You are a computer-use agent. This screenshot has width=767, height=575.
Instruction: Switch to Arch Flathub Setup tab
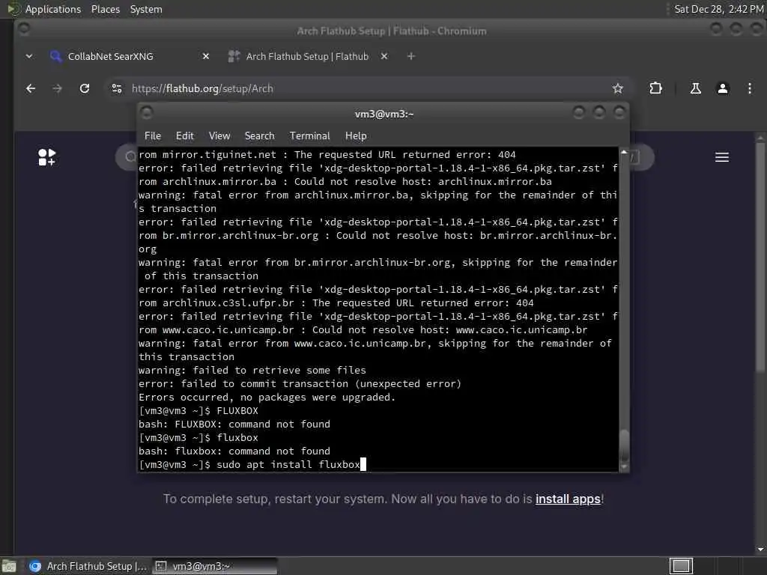(308, 56)
